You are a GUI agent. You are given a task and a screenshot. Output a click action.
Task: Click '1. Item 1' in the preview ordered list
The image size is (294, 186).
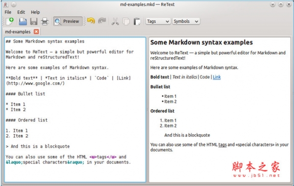point(168,120)
